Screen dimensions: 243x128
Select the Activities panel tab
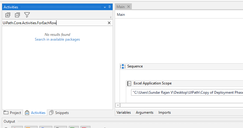point(35,113)
